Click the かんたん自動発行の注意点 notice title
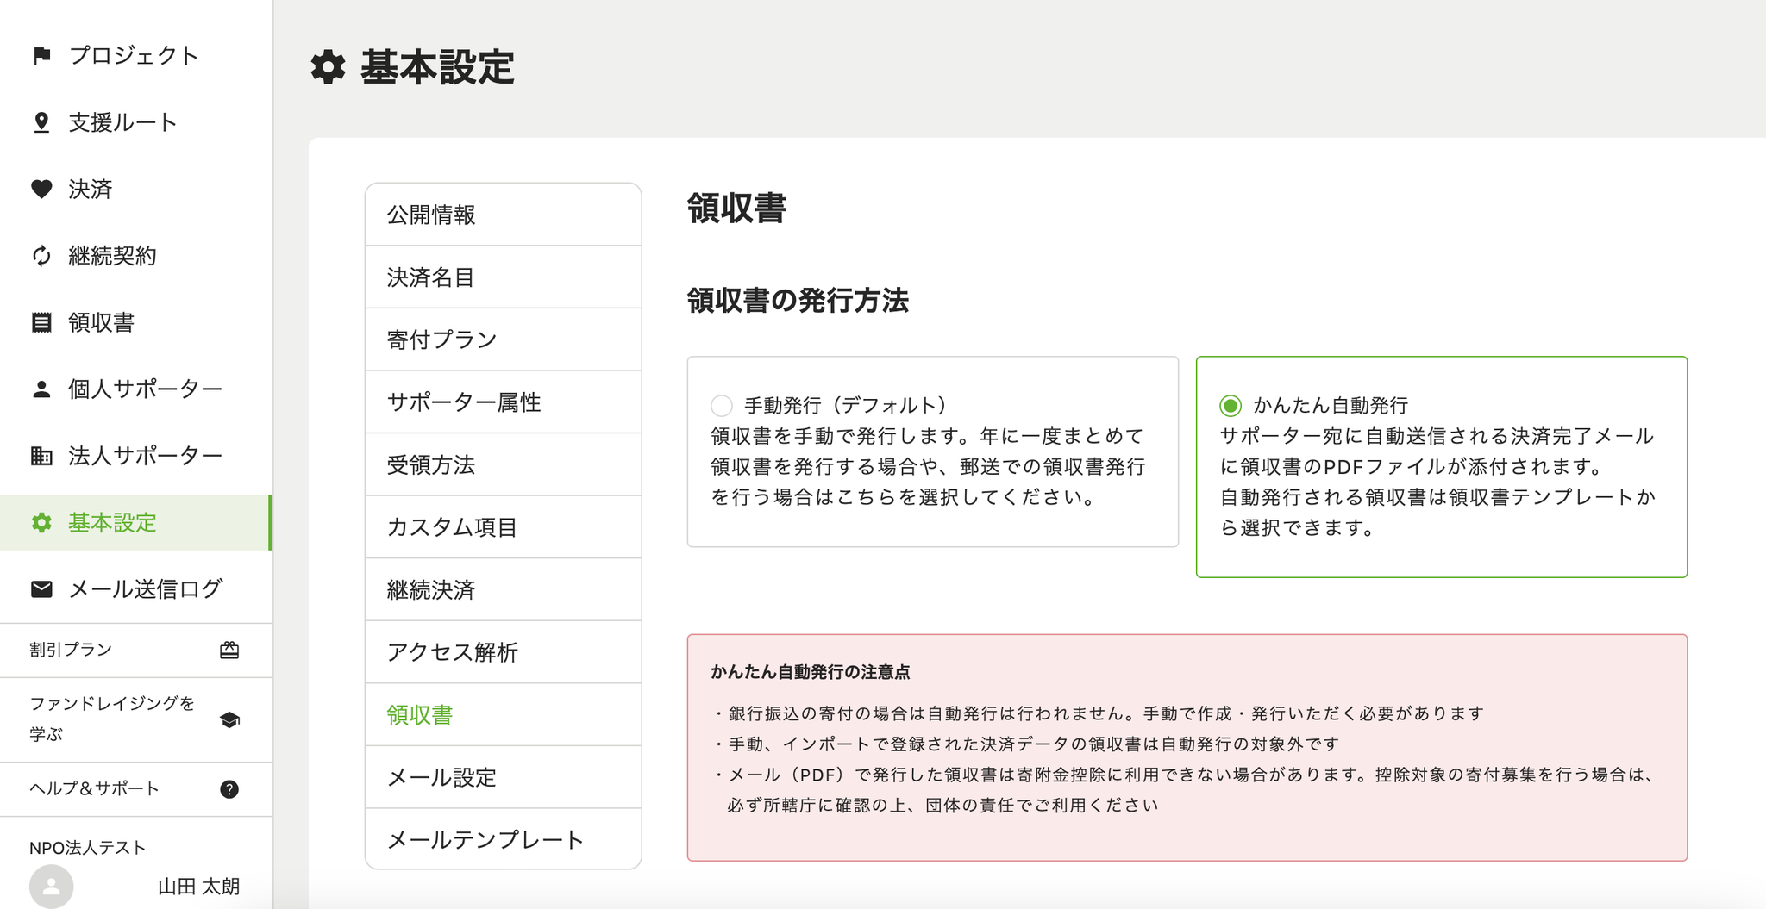Screen dimensions: 1766x909 coord(810,672)
